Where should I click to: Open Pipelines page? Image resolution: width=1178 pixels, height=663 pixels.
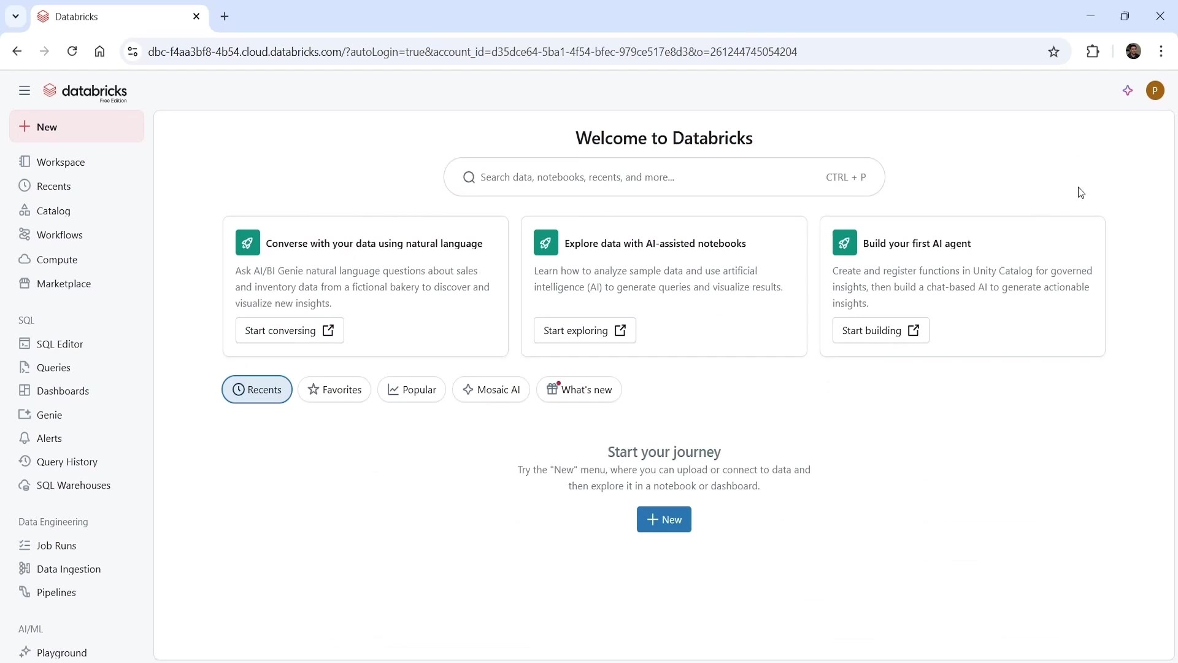pyautogui.click(x=77, y=592)
